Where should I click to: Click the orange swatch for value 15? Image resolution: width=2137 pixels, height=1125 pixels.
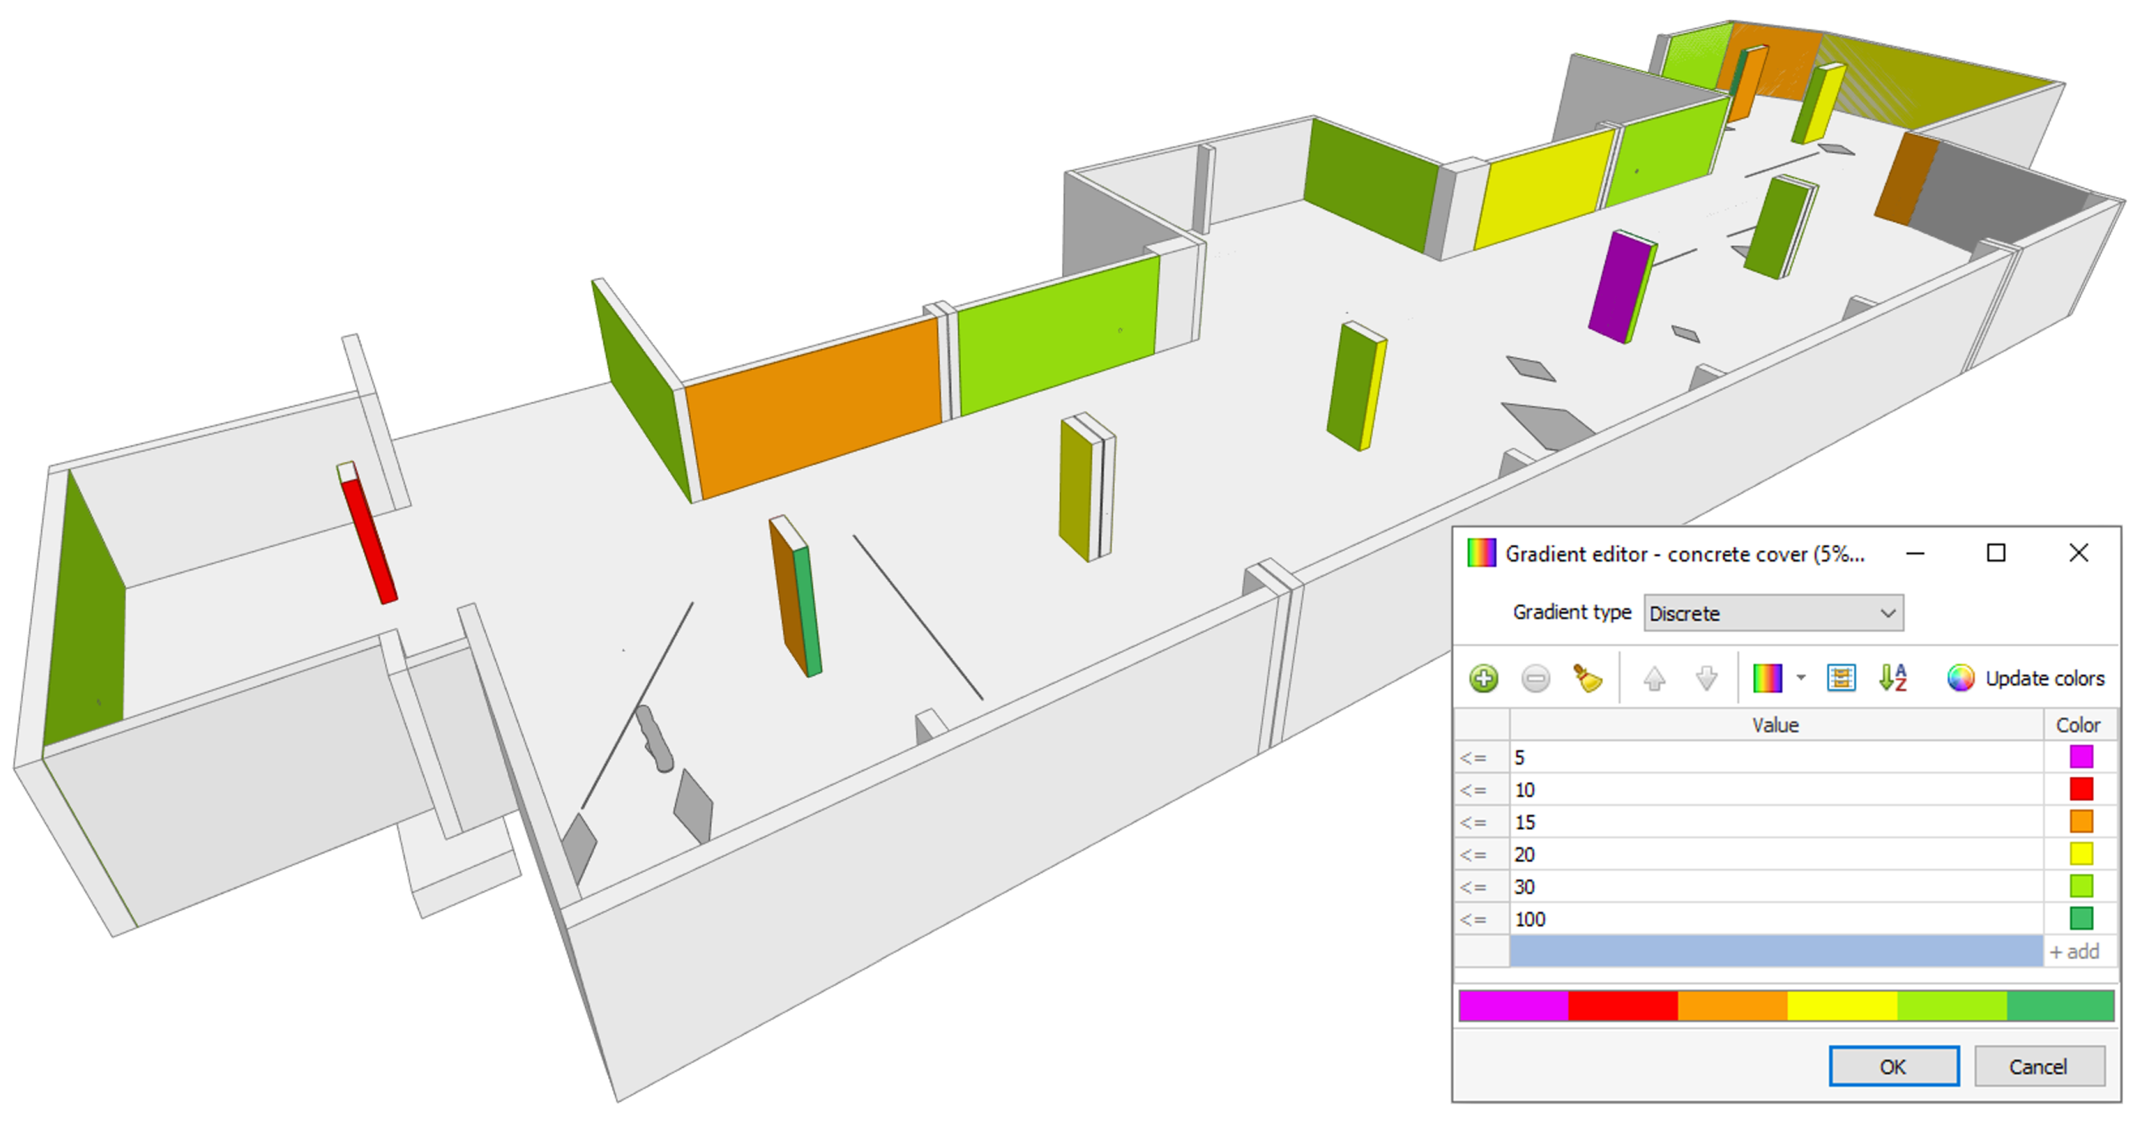pos(2081,821)
